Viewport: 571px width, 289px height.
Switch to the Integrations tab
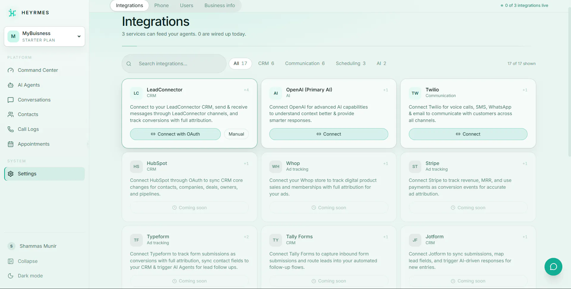(129, 6)
